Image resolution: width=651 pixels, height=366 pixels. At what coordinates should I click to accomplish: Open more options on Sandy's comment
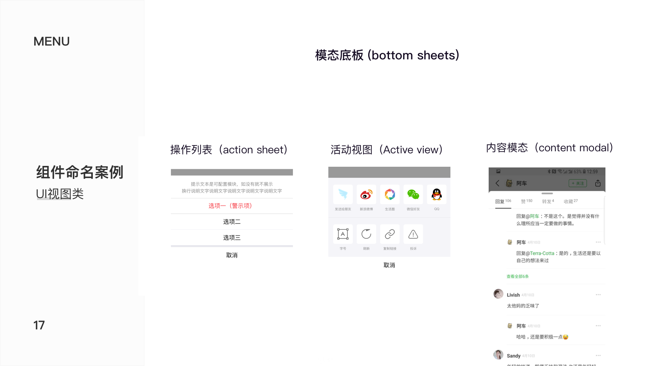click(598, 355)
